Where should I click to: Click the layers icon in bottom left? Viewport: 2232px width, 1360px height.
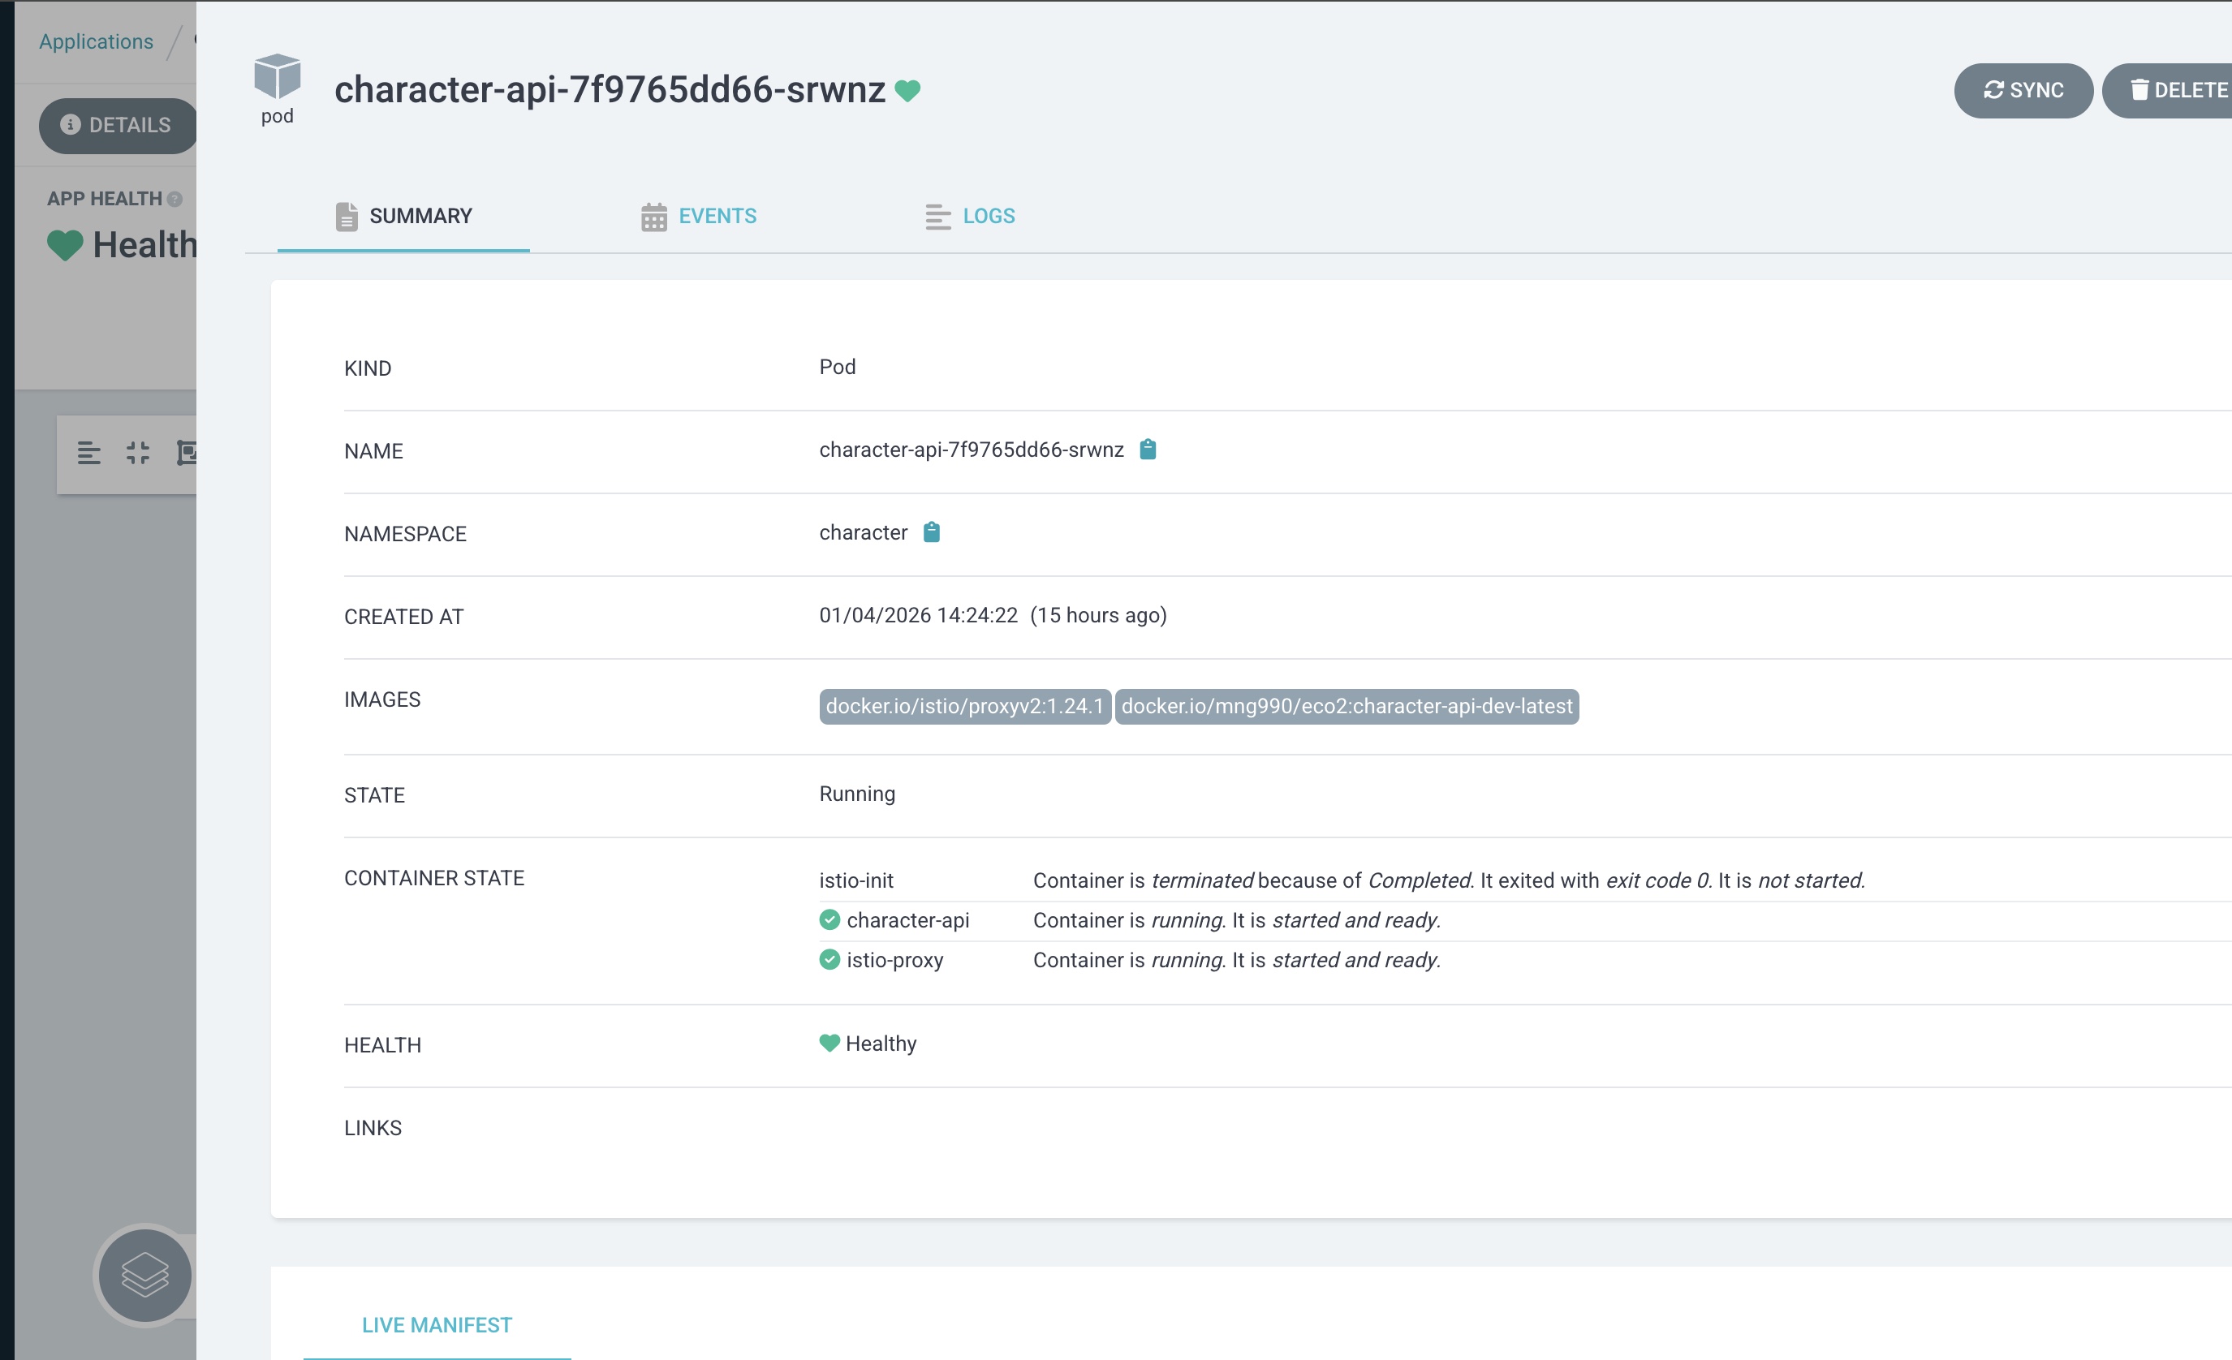145,1275
